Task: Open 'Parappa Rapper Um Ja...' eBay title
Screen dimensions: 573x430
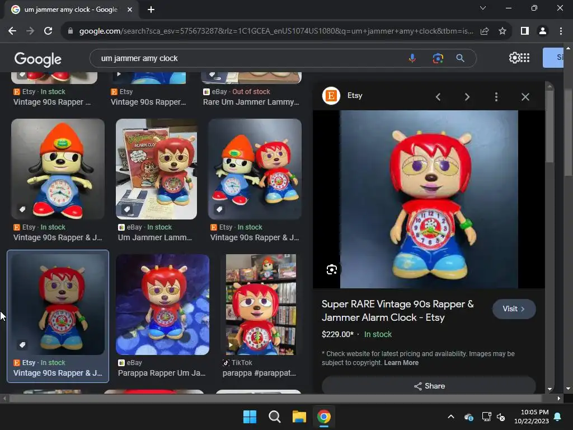Action: (x=162, y=373)
